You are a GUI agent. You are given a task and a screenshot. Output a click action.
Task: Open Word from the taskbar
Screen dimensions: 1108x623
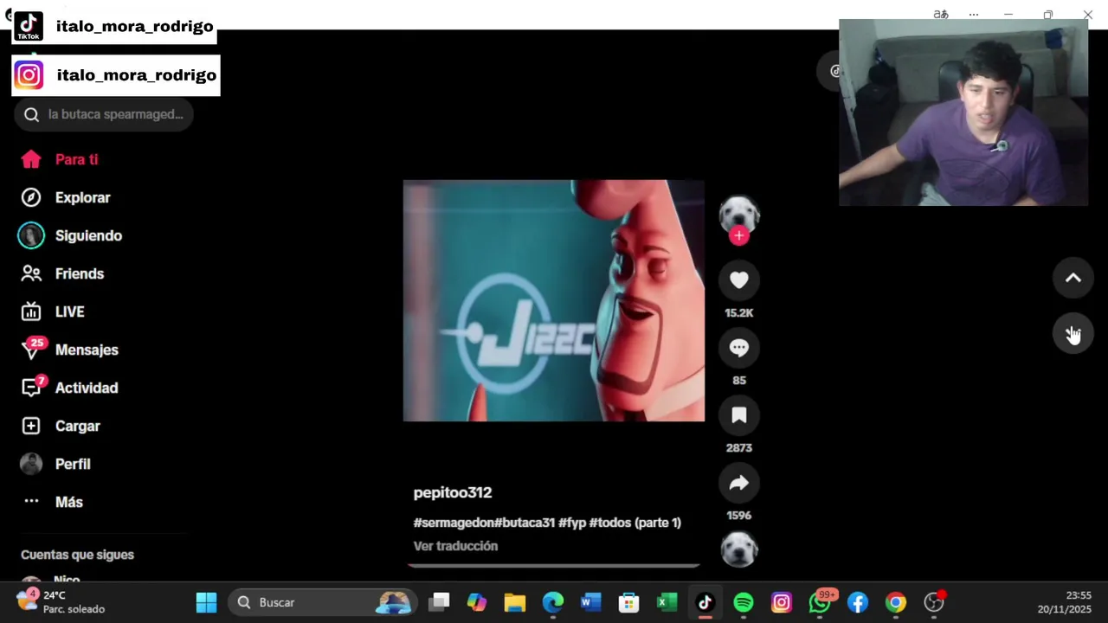[x=591, y=602]
